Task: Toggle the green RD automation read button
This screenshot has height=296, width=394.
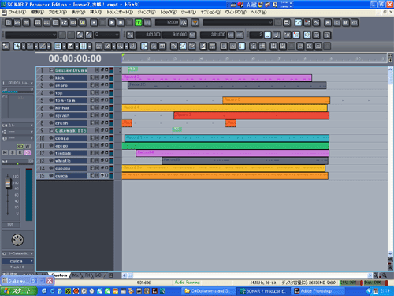Action: click(x=20, y=146)
